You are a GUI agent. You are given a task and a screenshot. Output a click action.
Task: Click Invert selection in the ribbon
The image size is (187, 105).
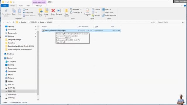pyautogui.click(x=109, y=15)
